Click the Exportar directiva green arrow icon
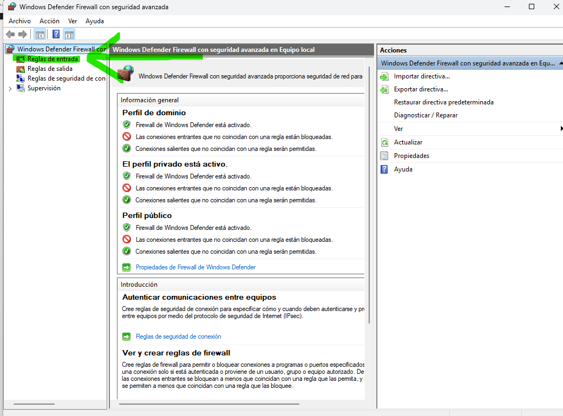The image size is (563, 416). pyautogui.click(x=384, y=89)
